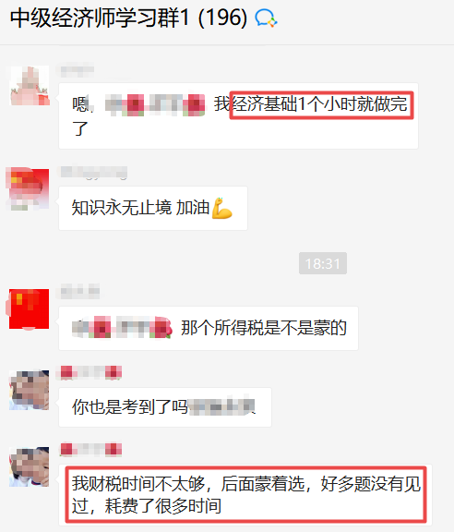Click blurred sender name above 经济基础 message
The image size is (454, 532).
(x=77, y=70)
